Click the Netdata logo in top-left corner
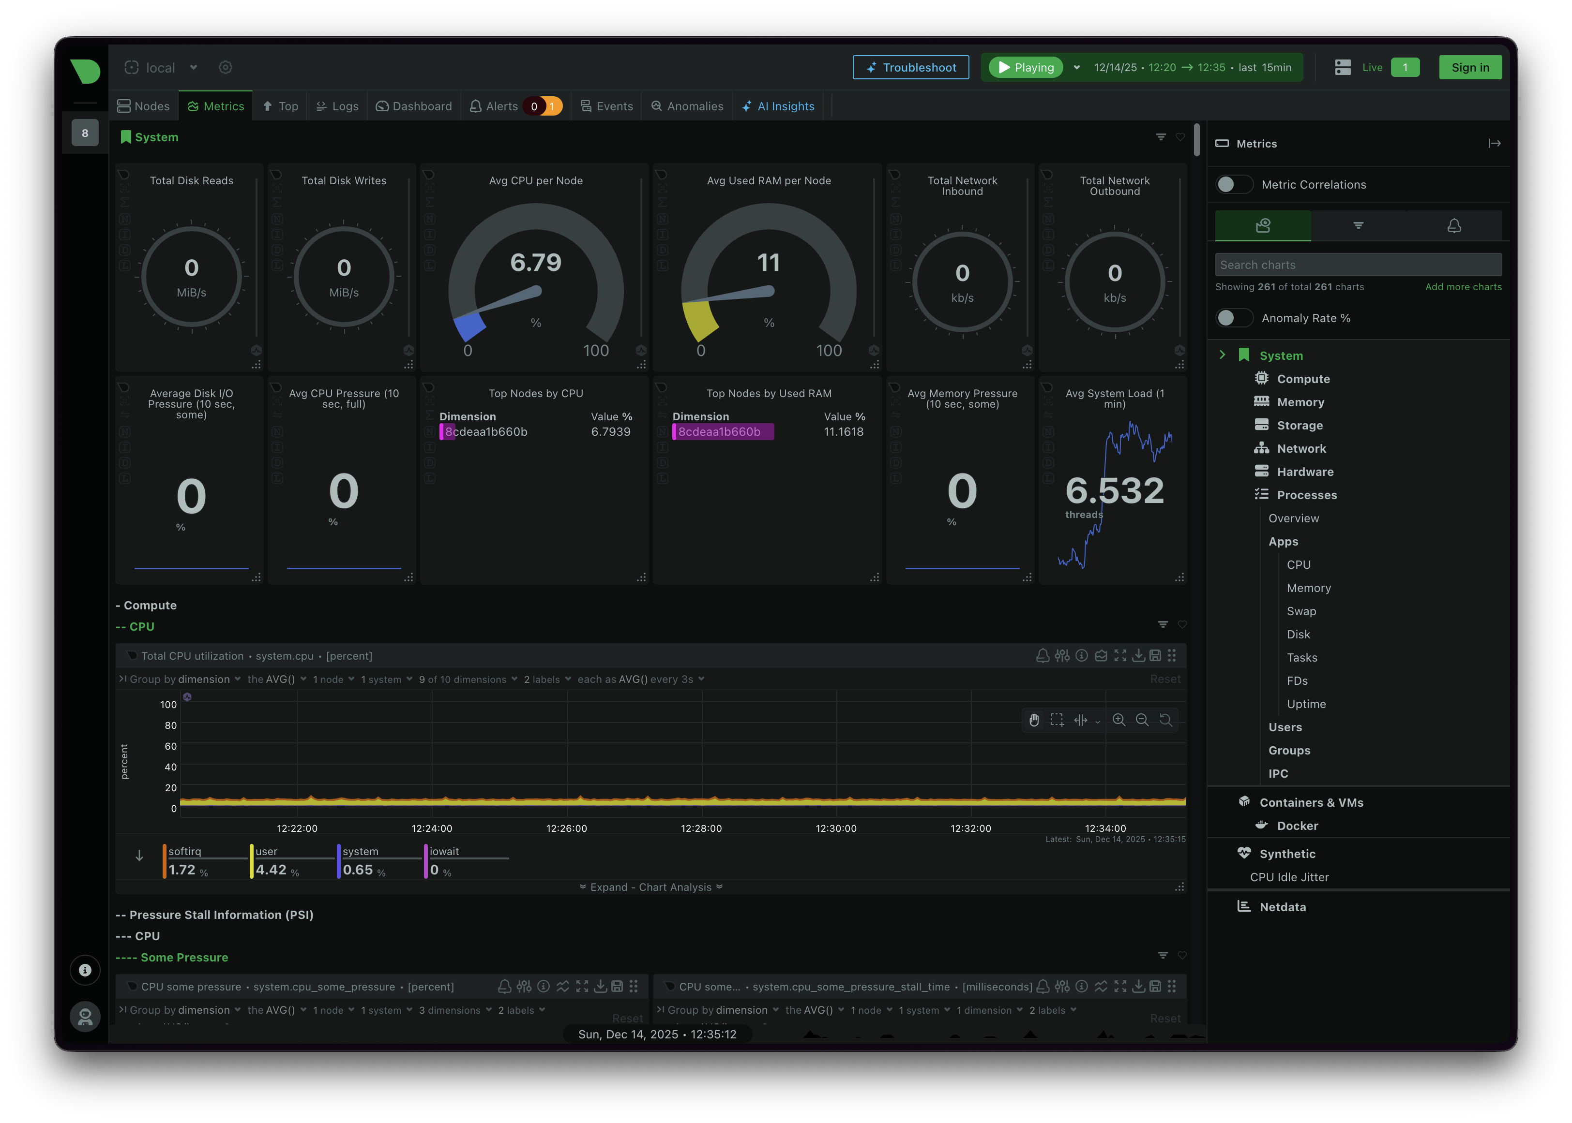Image resolution: width=1572 pixels, height=1123 pixels. pyautogui.click(x=84, y=71)
